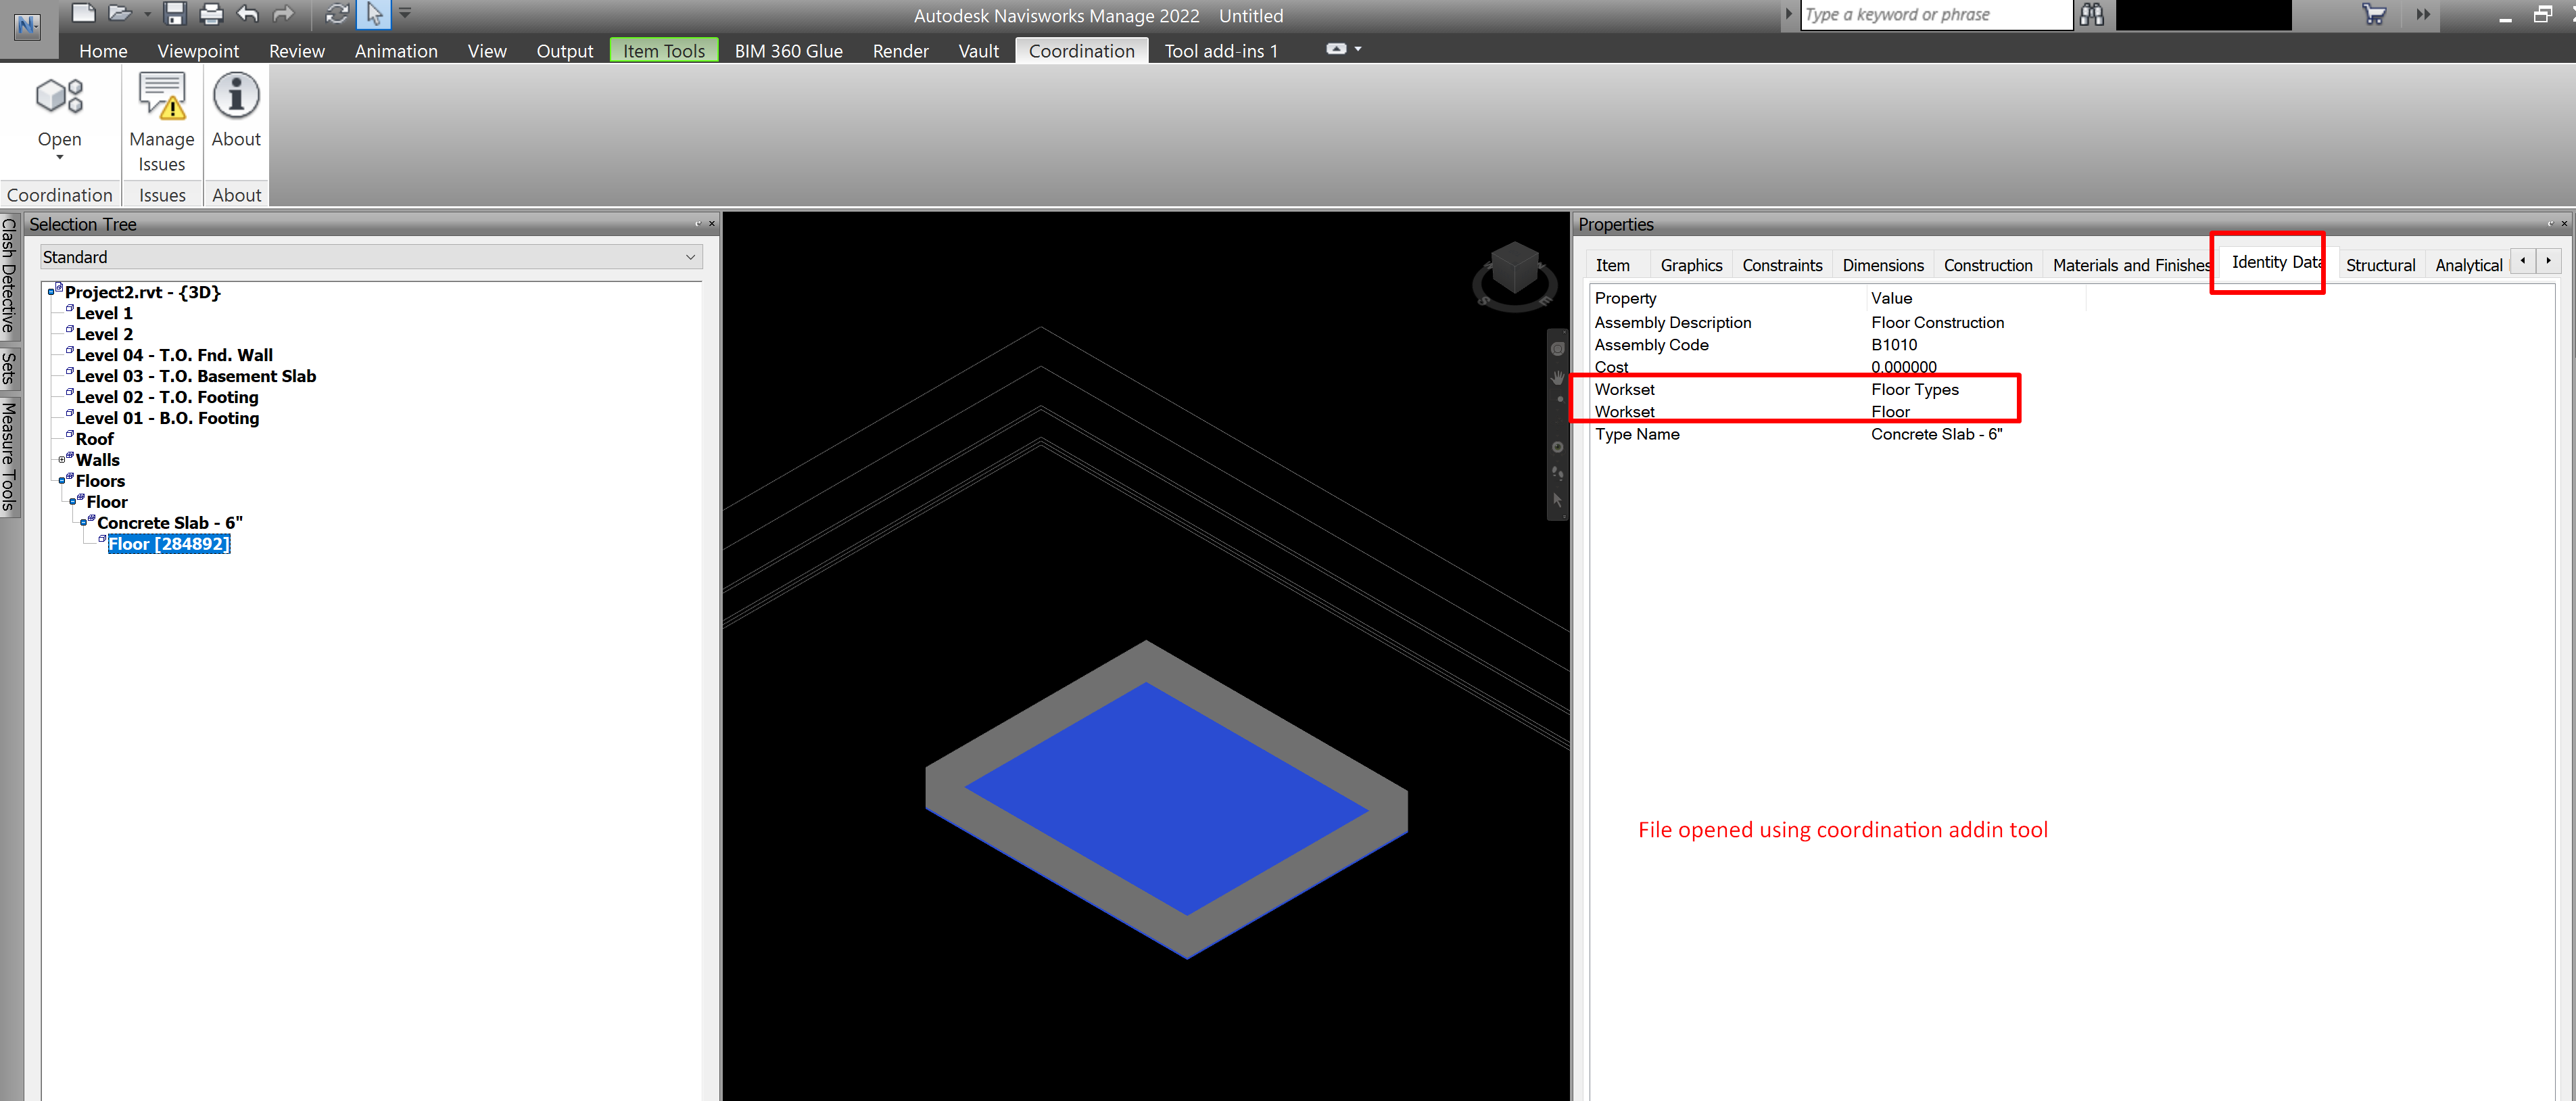Open the Sets docked side tab
Screen dimensions: 2576x1101
point(9,368)
